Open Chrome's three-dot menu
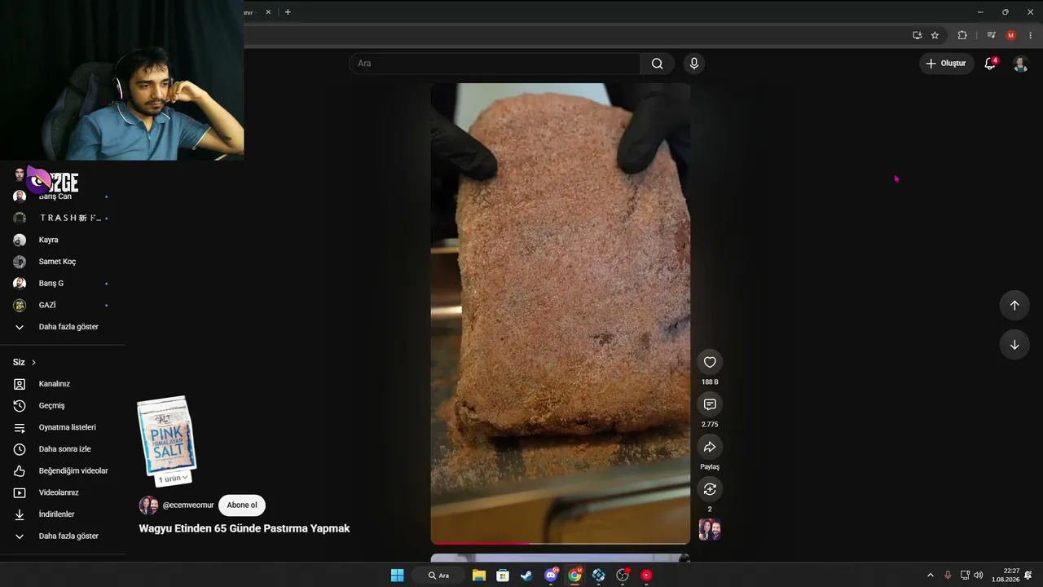Viewport: 1043px width, 587px height. (x=1031, y=35)
